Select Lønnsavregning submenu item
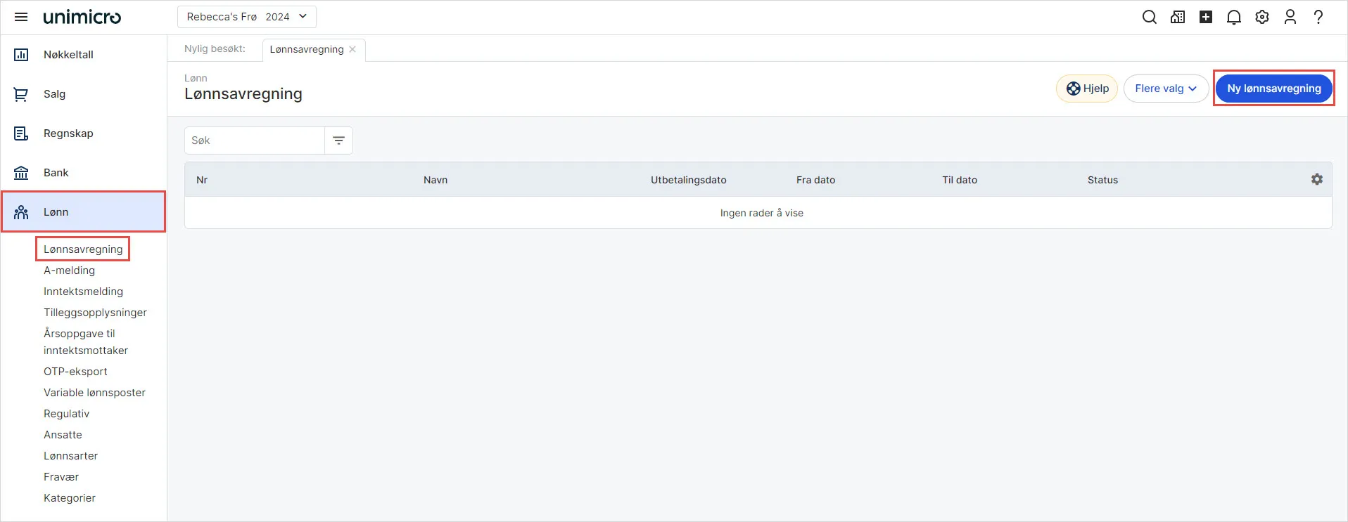 click(x=83, y=249)
